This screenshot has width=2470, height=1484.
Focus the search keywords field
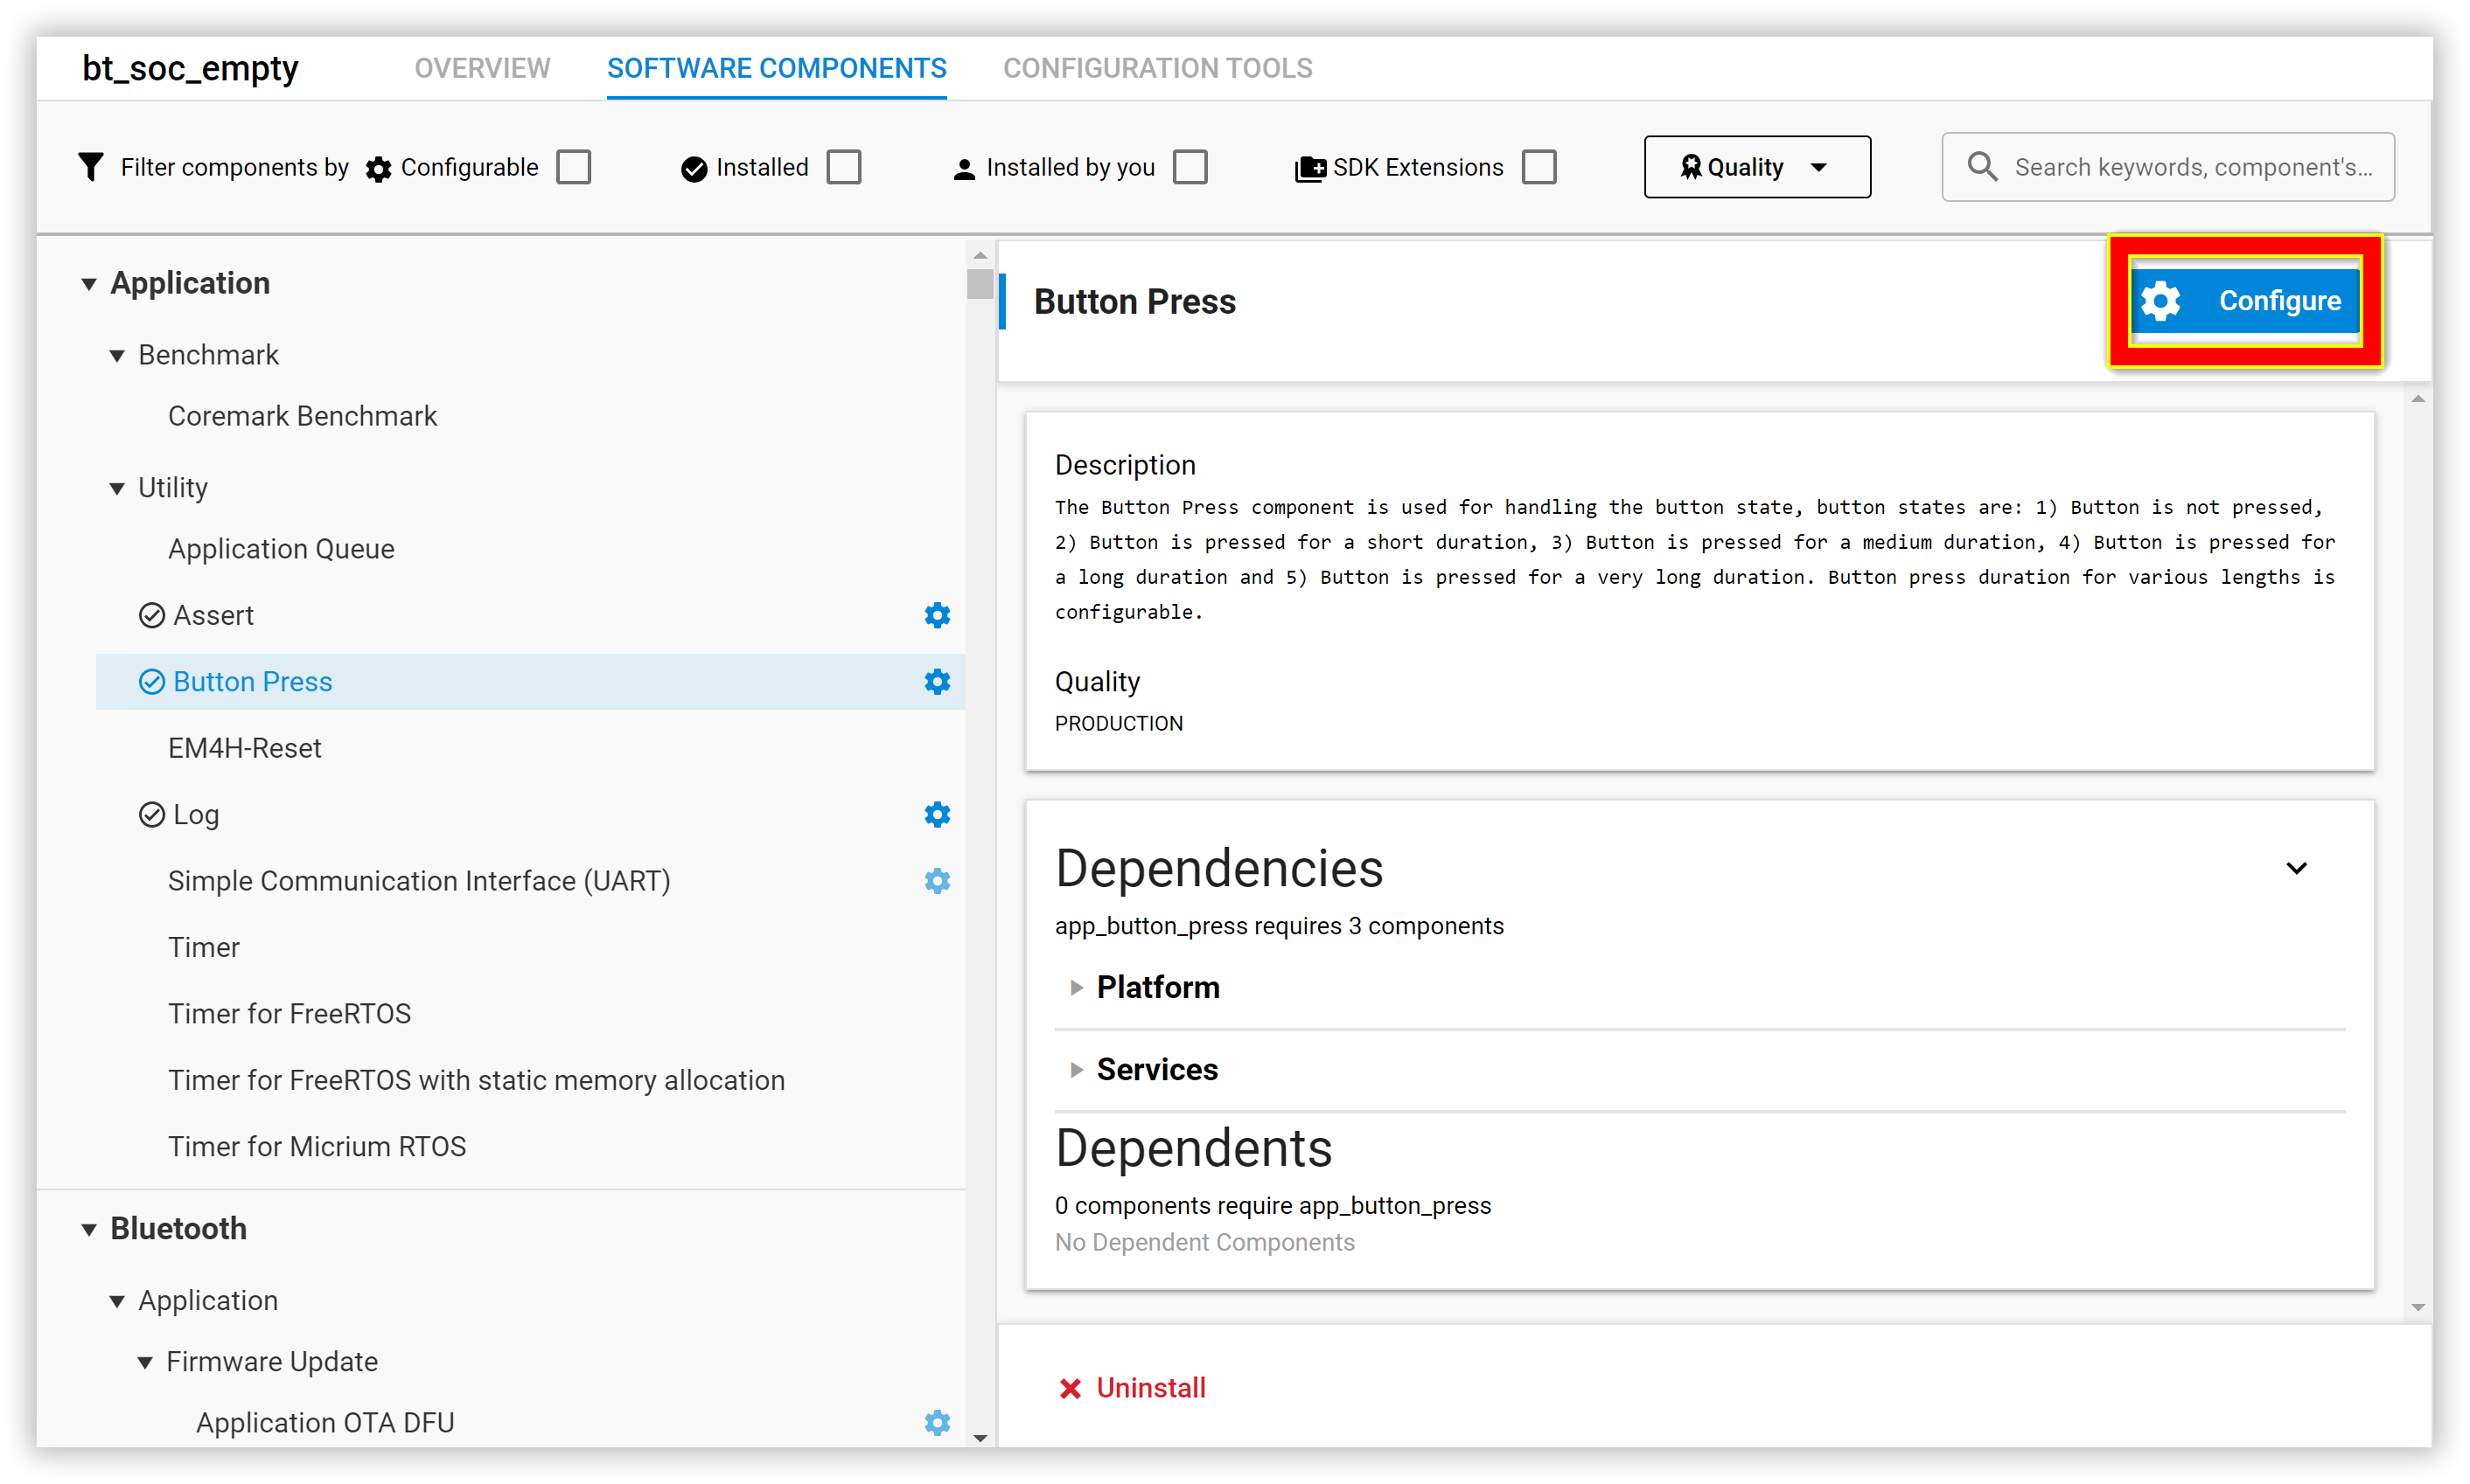(x=2167, y=167)
